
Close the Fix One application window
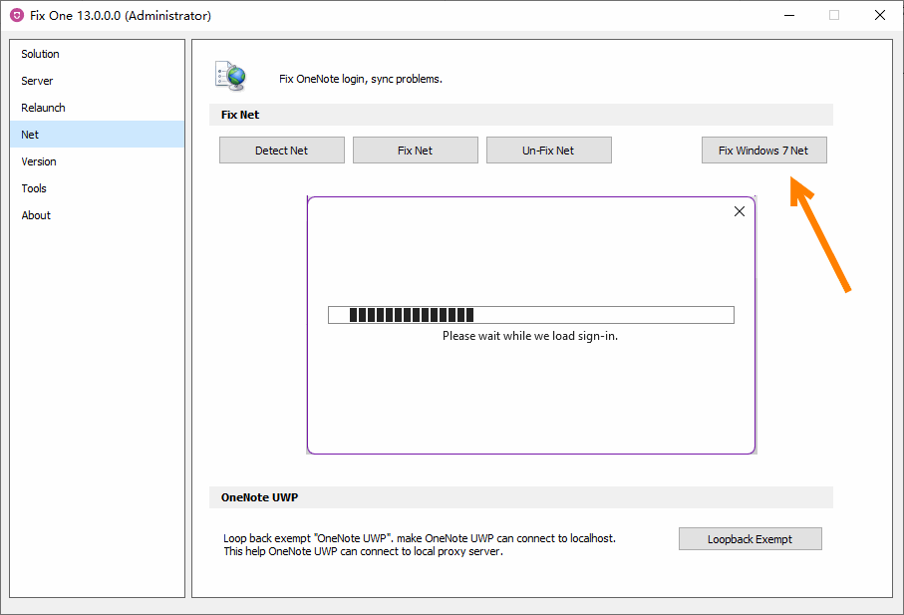point(879,15)
